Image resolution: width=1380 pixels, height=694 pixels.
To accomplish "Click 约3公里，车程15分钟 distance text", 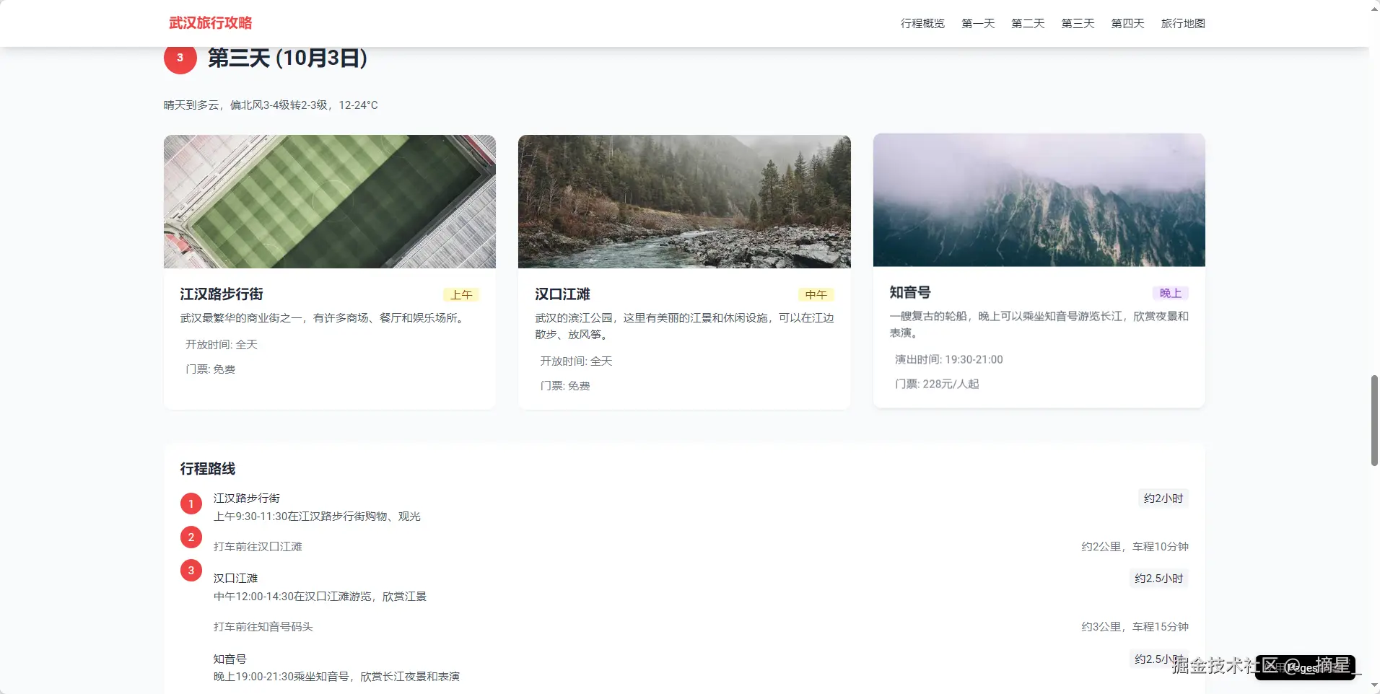I will (x=1135, y=627).
